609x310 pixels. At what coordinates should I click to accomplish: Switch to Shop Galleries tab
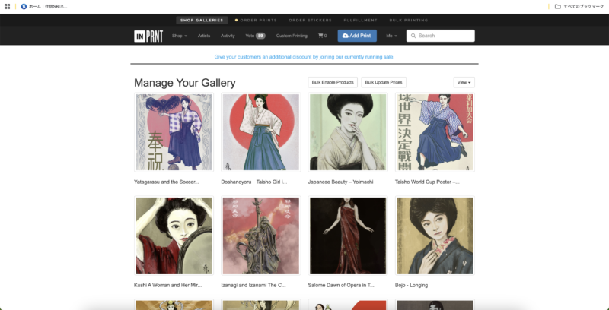tap(202, 21)
